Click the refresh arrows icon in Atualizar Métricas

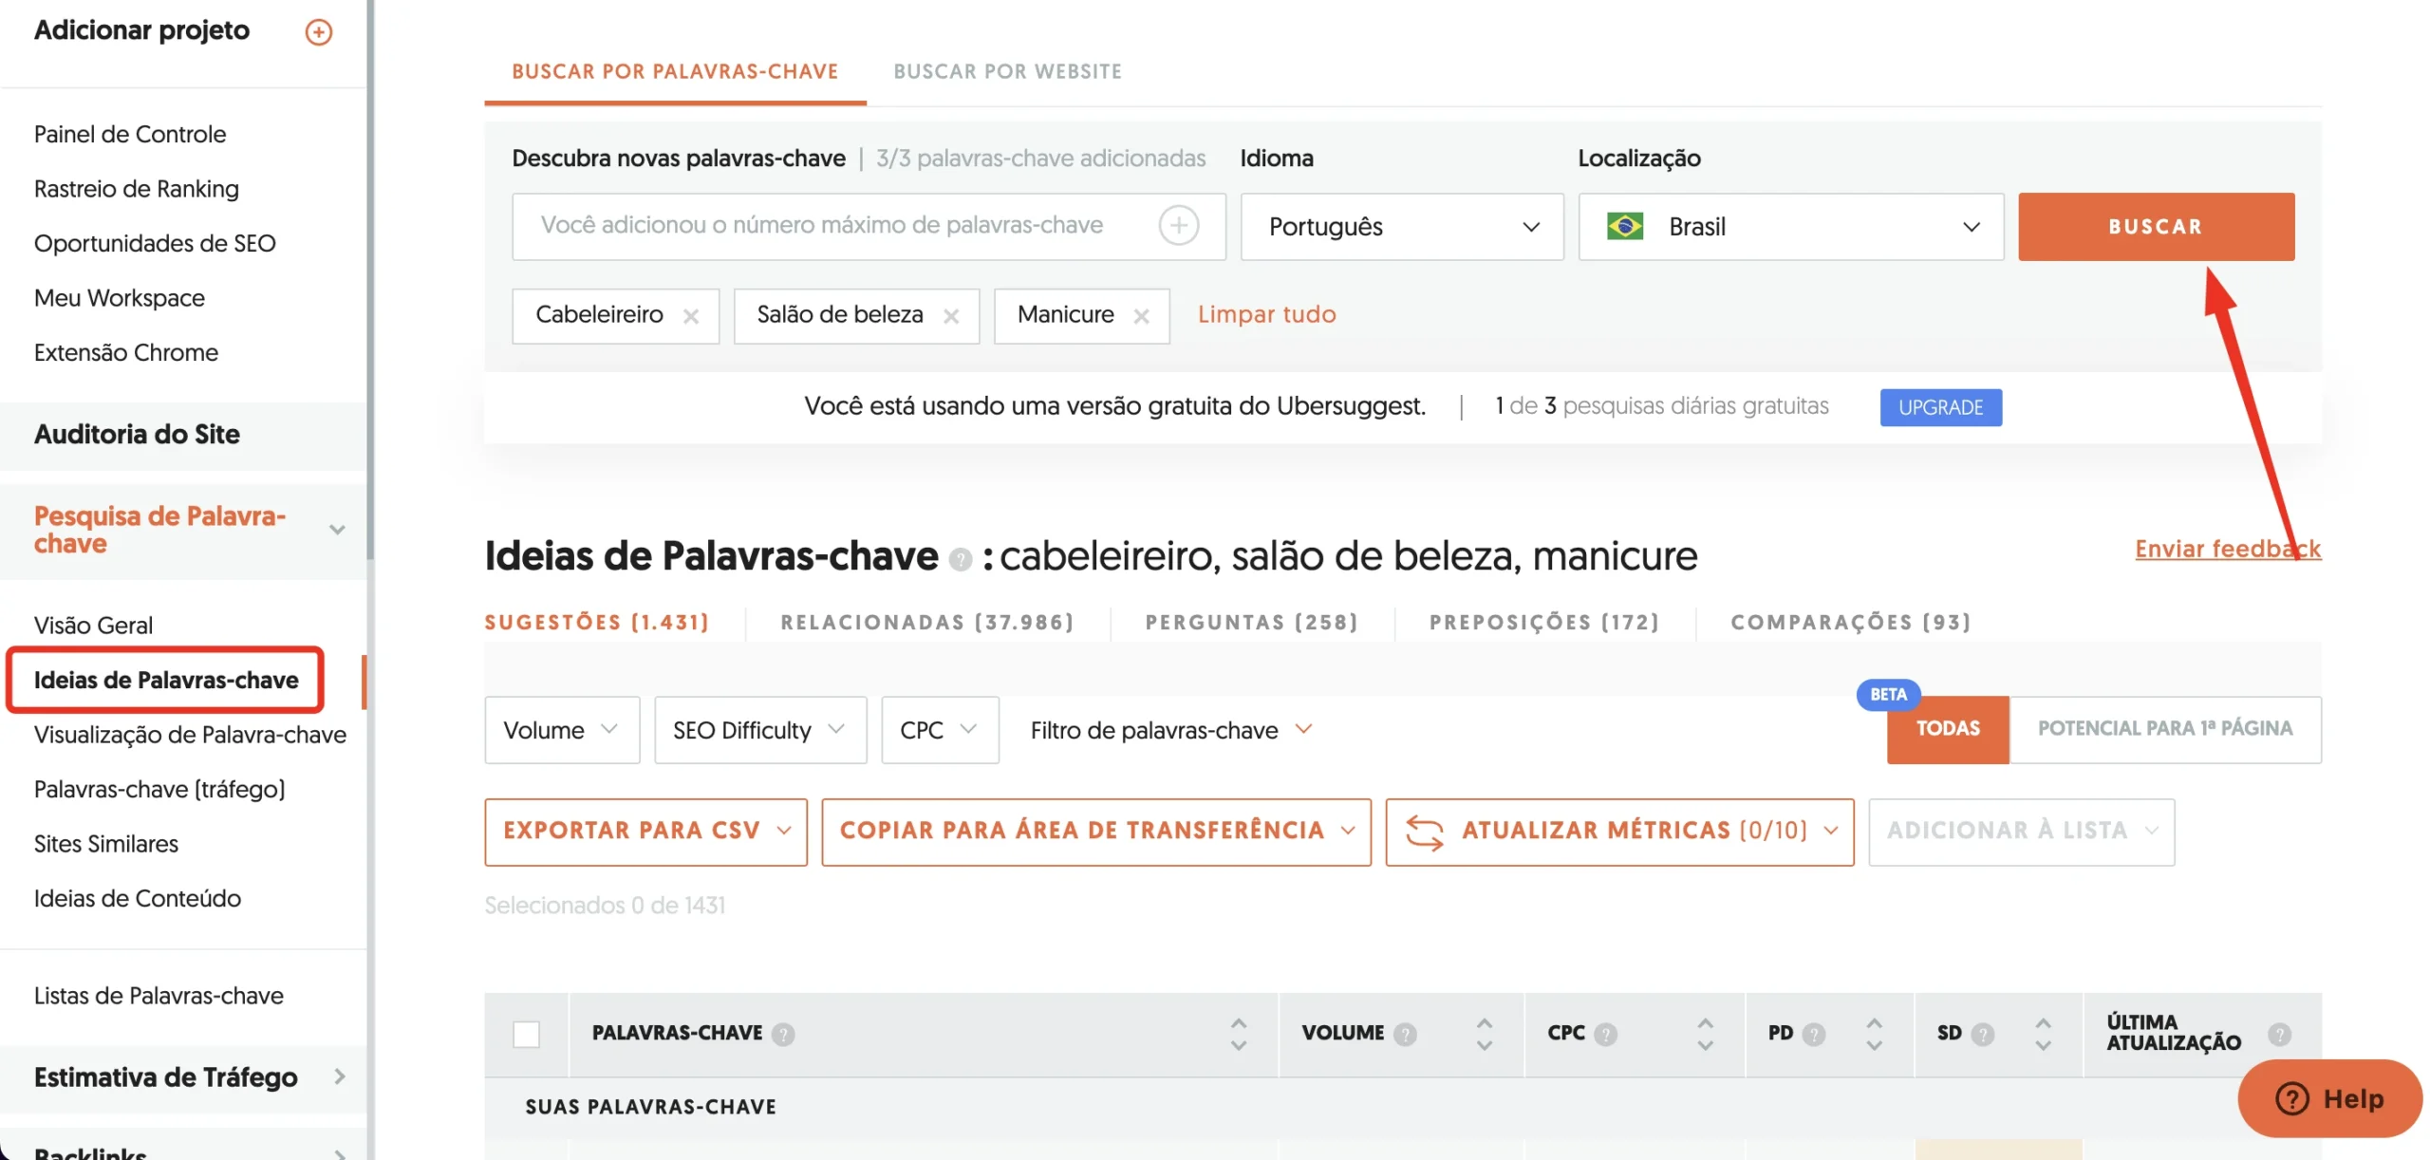click(1423, 832)
